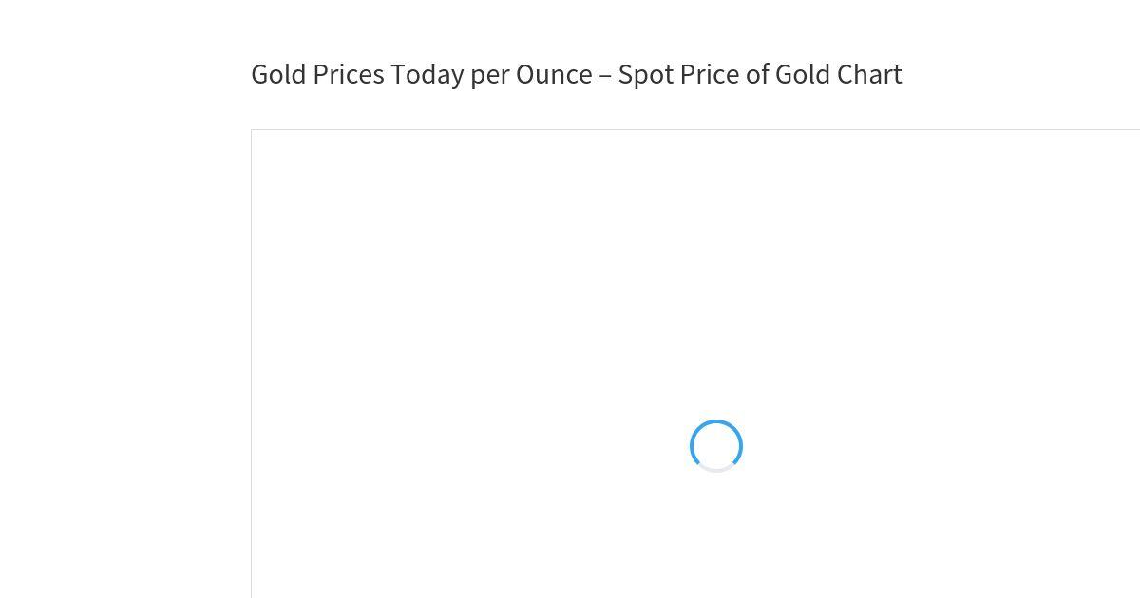This screenshot has height=598, width=1140.
Task: Click the Gold Prices Today per Ounce heading
Action: 576,74
